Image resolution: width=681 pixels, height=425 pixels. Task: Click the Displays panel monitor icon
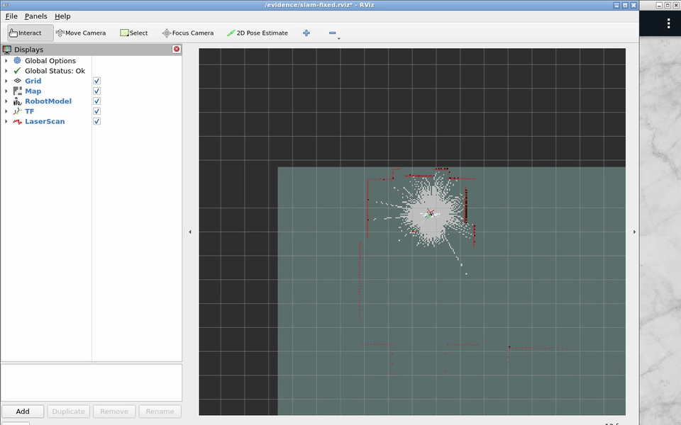point(7,50)
